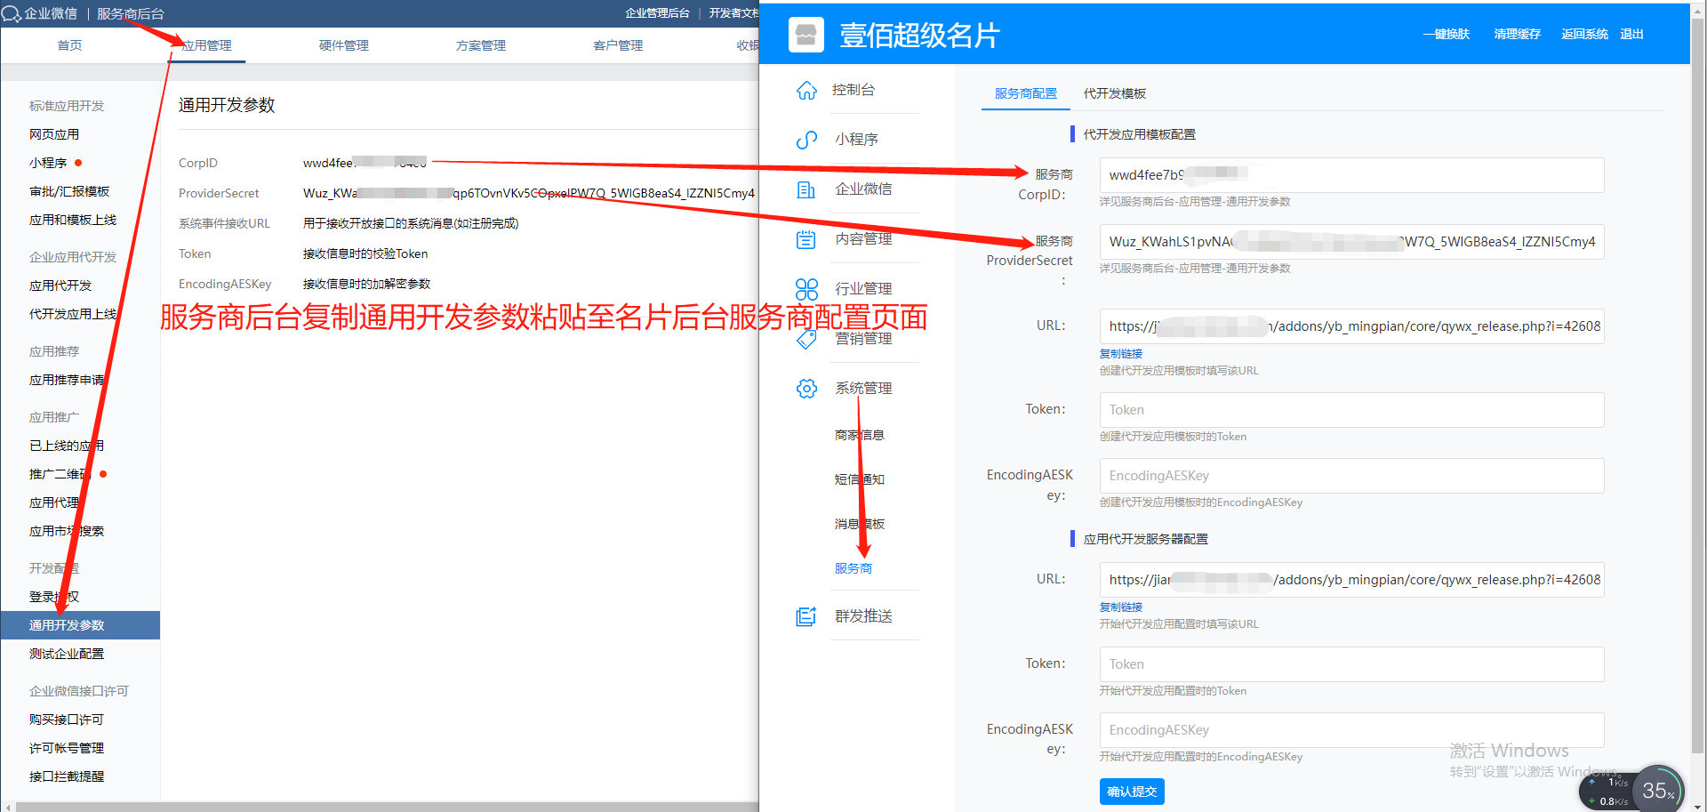Viewport: 1707px width, 812px height.
Task: Open 小程序 menu in sidebar
Action: [856, 140]
